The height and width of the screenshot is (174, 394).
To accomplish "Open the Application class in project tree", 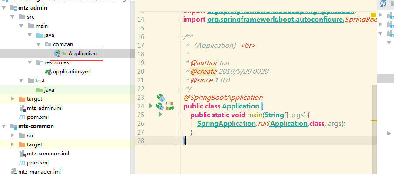I will click(x=82, y=53).
